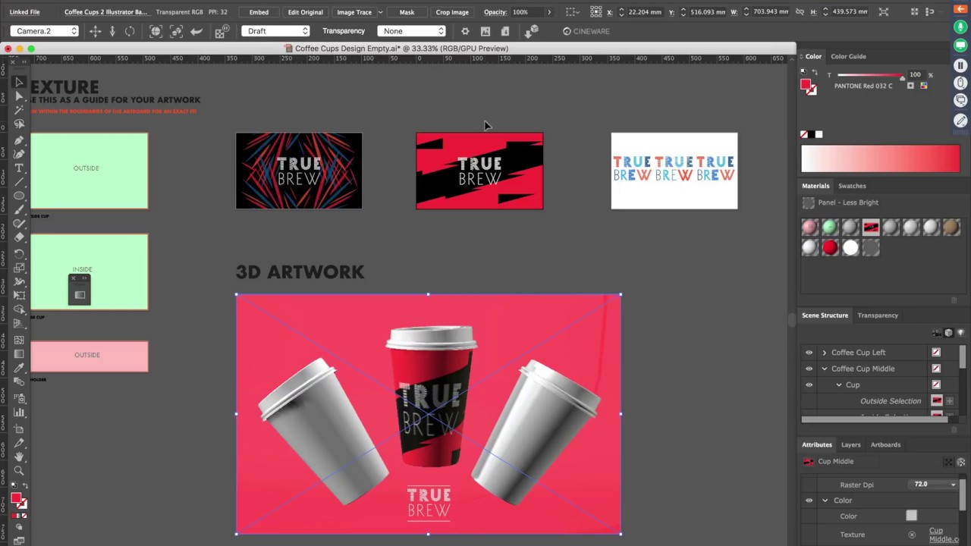This screenshot has width=971, height=546.
Task: Select the Ellipse shape tool
Action: tap(19, 196)
